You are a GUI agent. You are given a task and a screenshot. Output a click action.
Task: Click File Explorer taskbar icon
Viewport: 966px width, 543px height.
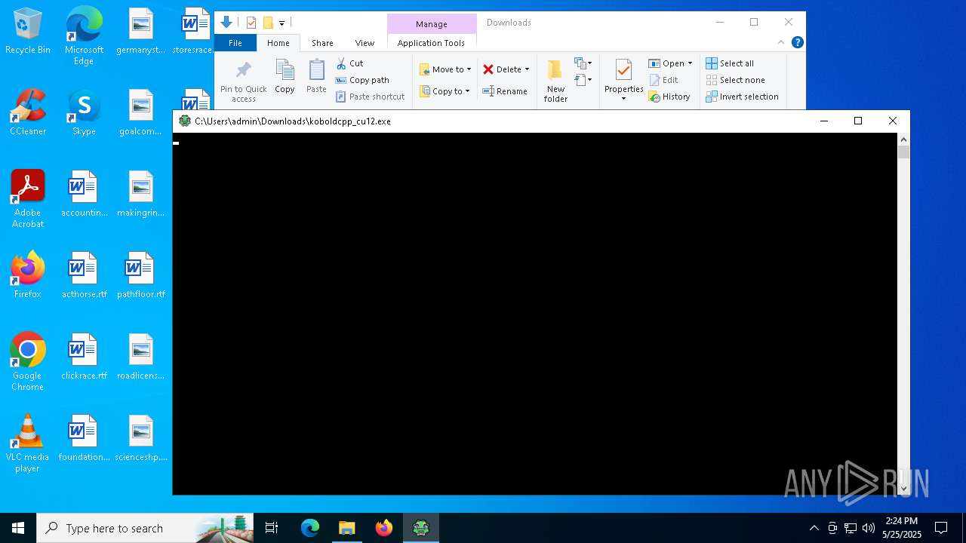tap(346, 528)
